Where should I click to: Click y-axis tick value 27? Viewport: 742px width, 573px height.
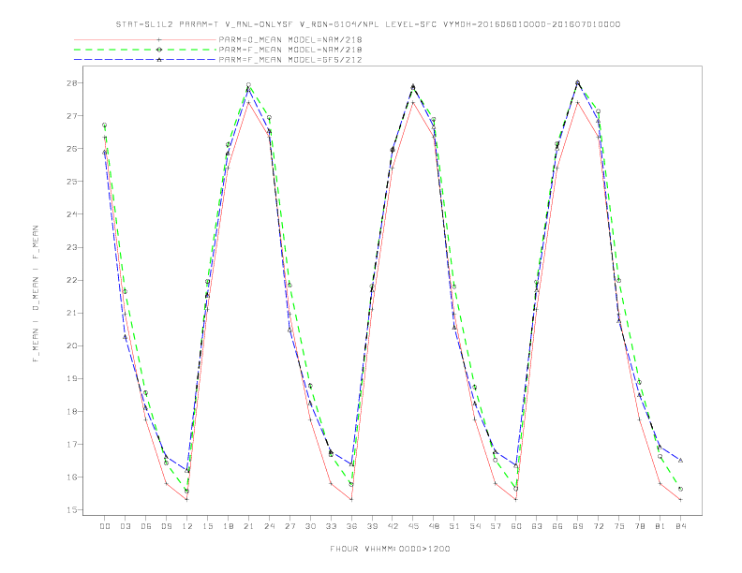click(x=71, y=116)
